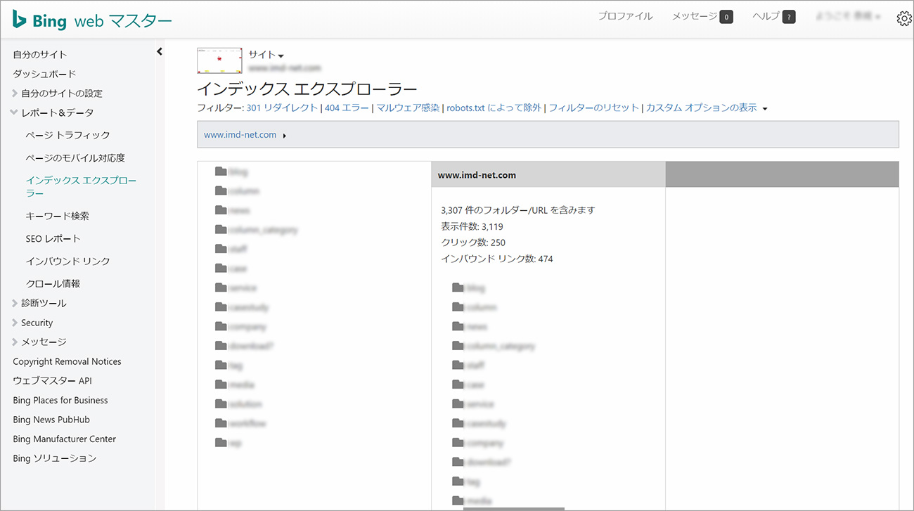Select blog folder icon in www.imd-net.com details panel
914x511 pixels.
pyautogui.click(x=458, y=287)
